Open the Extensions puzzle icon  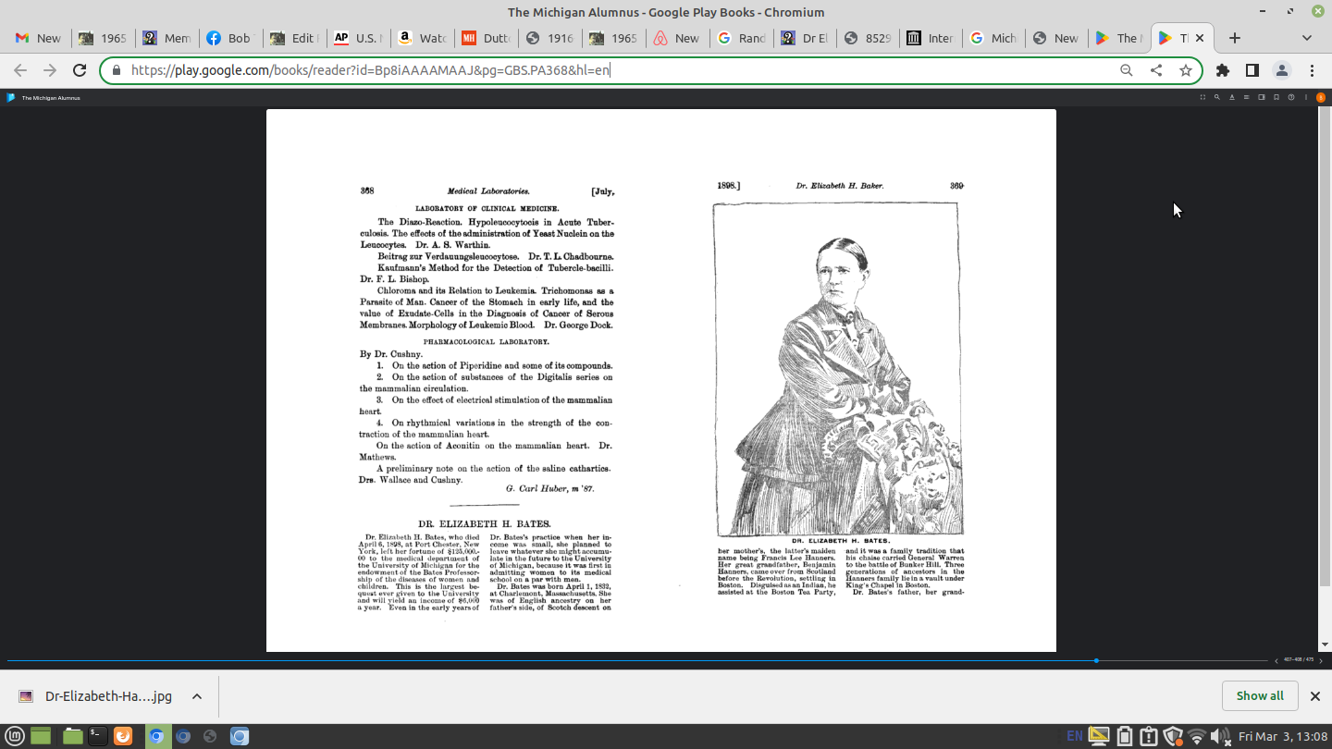coord(1223,70)
